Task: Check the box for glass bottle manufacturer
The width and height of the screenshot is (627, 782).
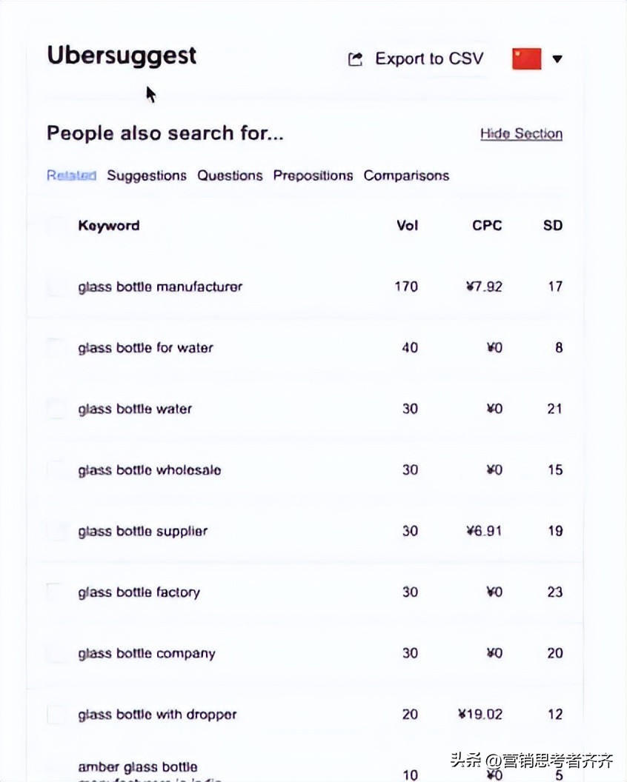Action: 56,287
